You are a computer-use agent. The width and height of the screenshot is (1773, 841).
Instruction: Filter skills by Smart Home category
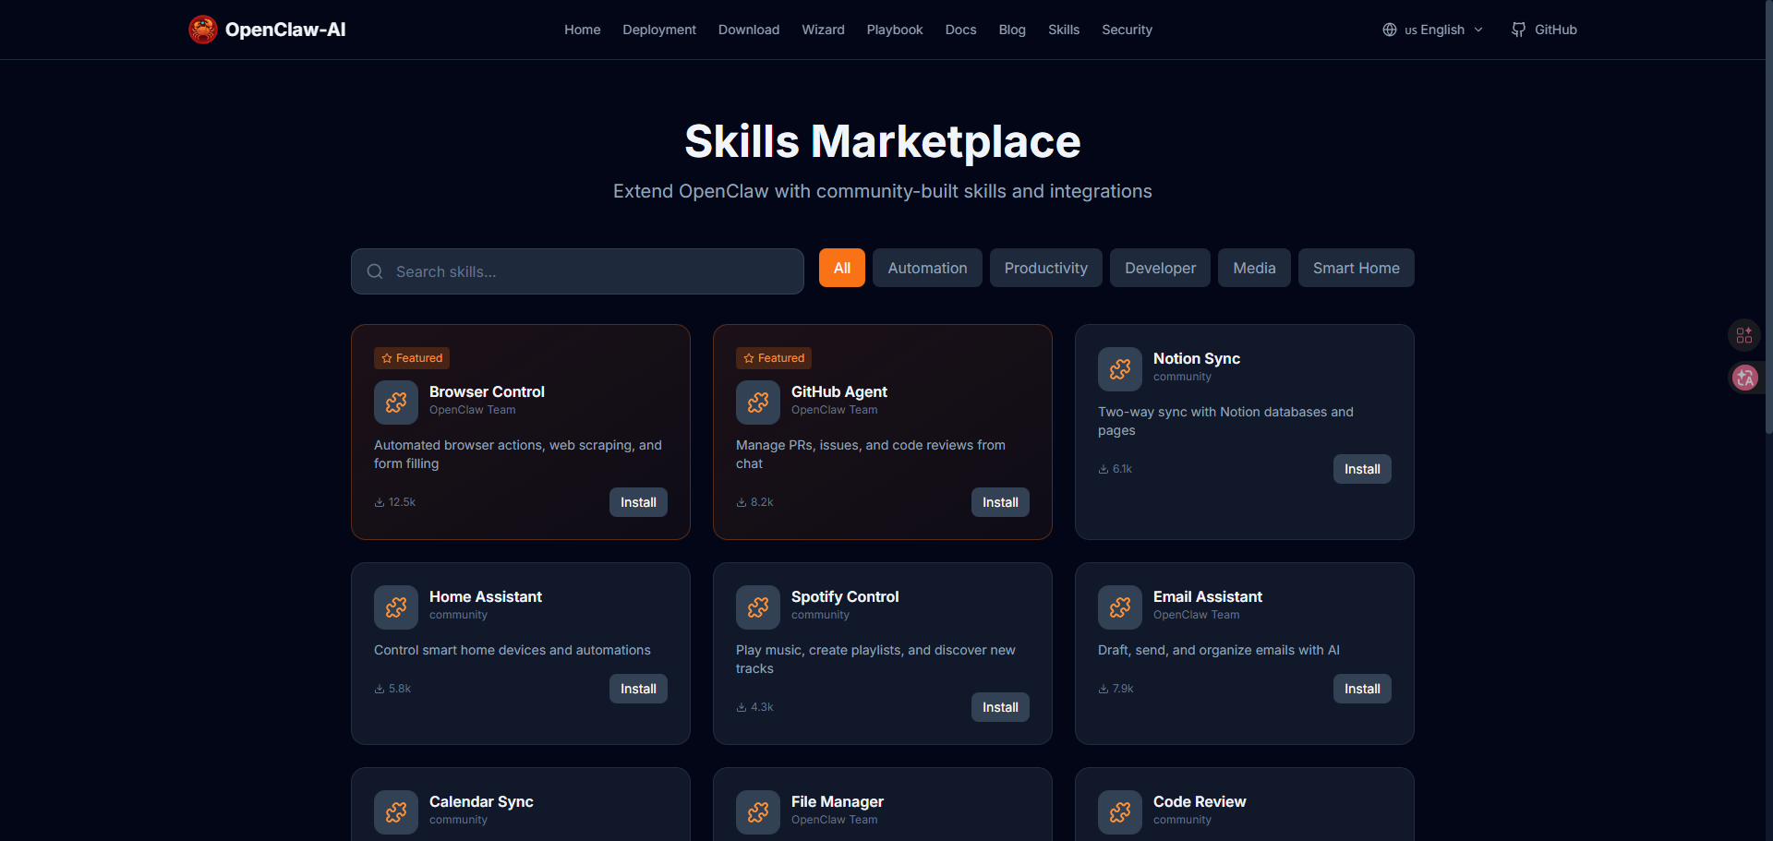(1356, 268)
